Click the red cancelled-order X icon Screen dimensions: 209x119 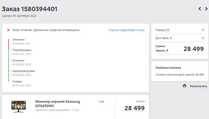[x=8, y=30]
